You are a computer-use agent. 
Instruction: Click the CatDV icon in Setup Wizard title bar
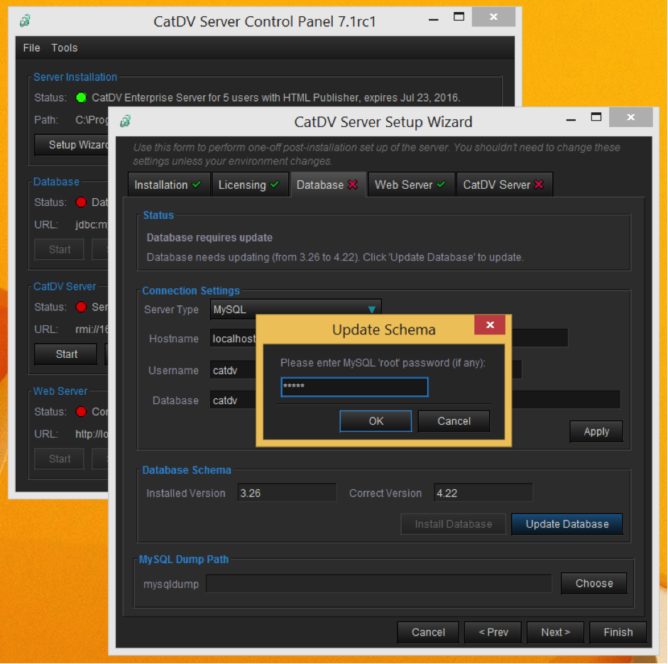(x=126, y=121)
